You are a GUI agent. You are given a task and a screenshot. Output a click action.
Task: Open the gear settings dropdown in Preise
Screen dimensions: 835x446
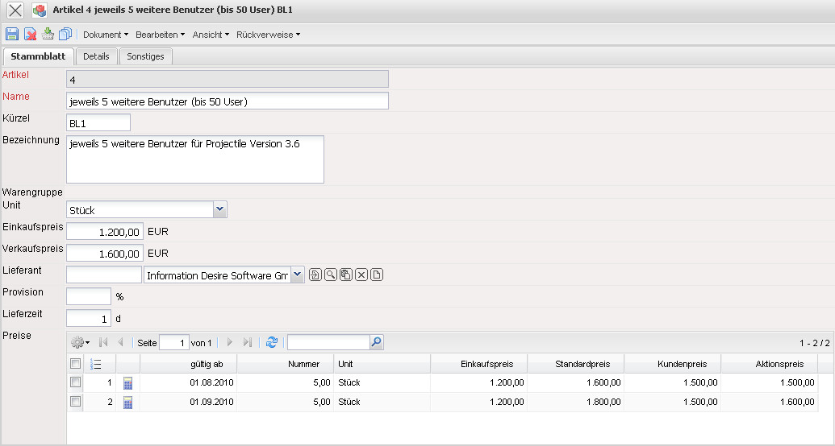80,342
